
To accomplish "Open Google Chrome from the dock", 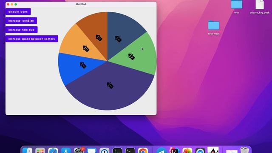I will [143, 150].
